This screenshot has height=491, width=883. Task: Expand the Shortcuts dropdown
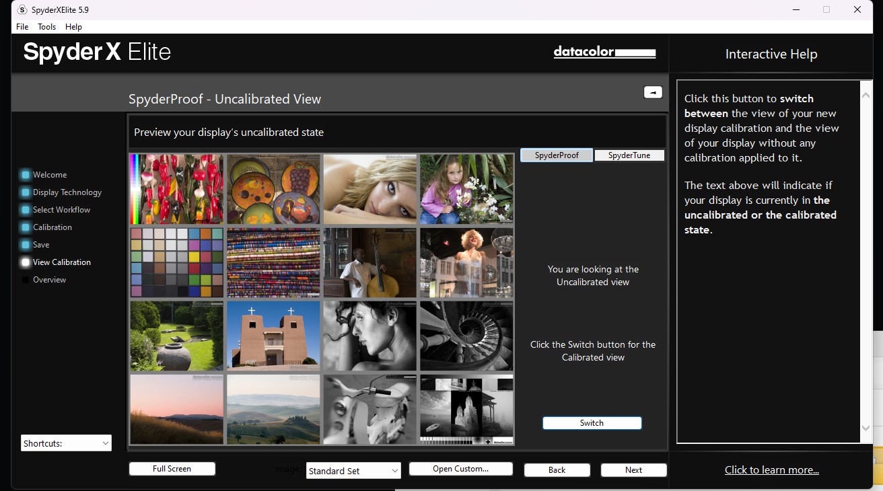coord(66,443)
